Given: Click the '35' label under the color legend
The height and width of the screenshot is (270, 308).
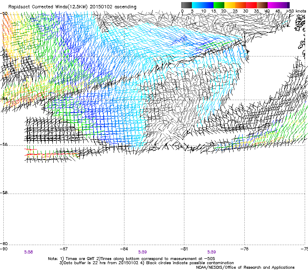Looking at the screenshot, I should click(x=256, y=11).
